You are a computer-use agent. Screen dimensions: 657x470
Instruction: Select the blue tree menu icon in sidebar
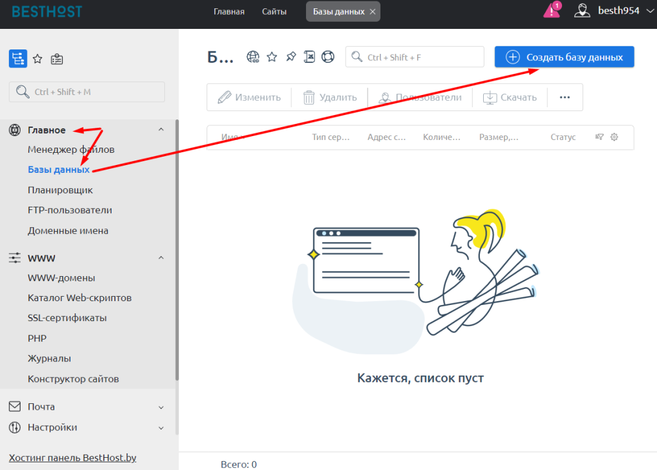(17, 58)
